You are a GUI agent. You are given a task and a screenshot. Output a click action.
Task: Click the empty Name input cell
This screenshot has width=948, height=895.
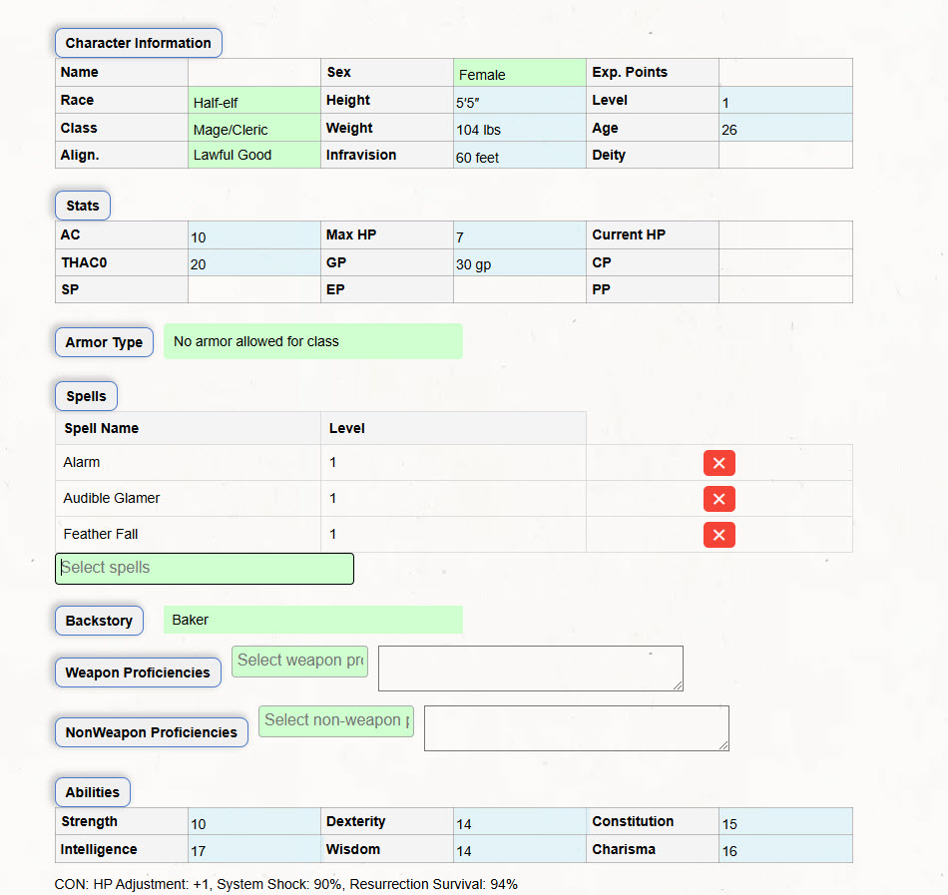click(253, 73)
